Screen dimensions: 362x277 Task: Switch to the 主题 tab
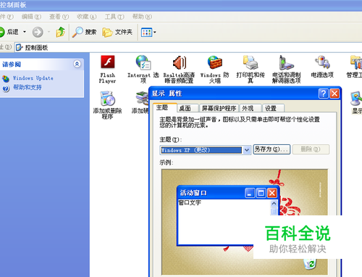[164, 107]
